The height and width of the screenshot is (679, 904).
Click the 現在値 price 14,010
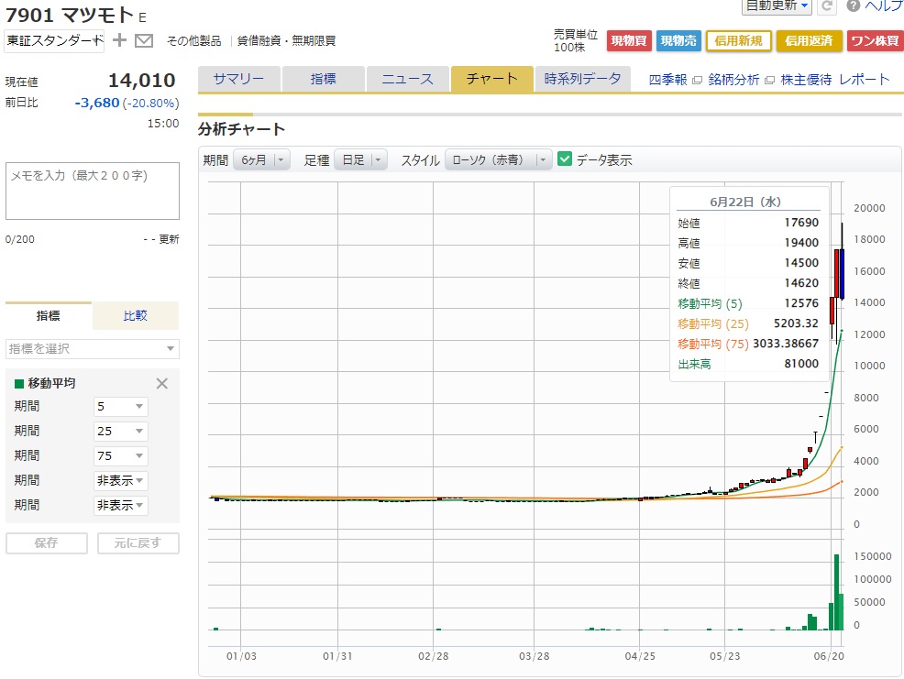coord(142,80)
